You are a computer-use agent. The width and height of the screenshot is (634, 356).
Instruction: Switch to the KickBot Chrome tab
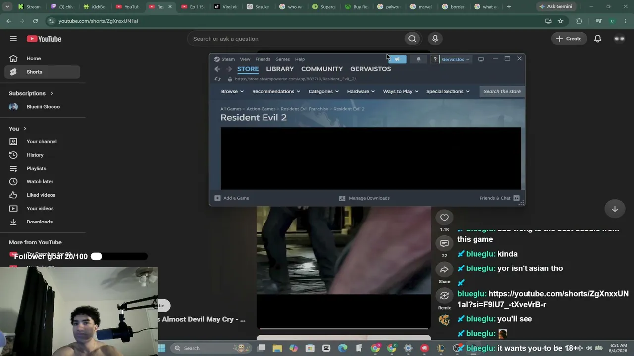point(96,7)
